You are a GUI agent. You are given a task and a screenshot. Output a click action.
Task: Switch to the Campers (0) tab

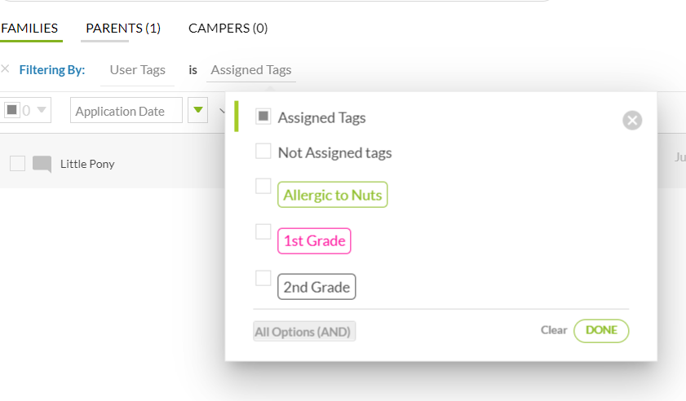228,29
